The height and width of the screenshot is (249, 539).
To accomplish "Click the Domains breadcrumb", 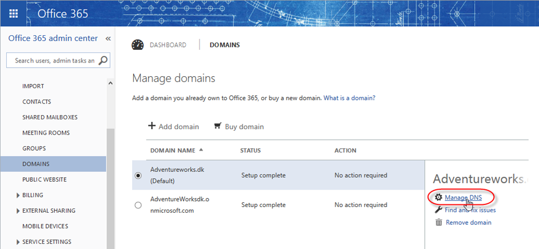I will click(x=224, y=45).
